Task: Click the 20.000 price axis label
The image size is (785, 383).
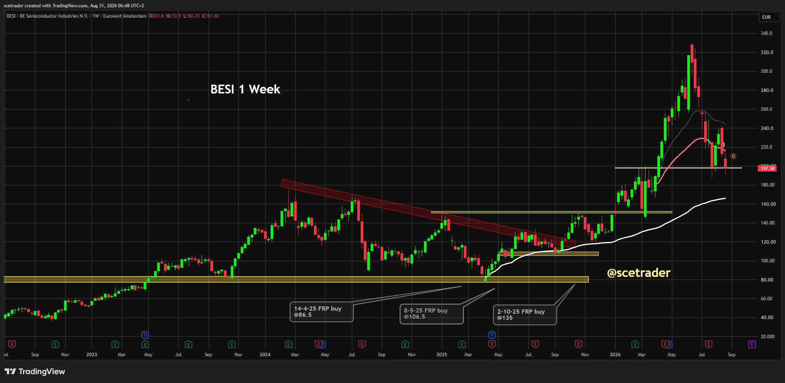Action: (x=768, y=337)
